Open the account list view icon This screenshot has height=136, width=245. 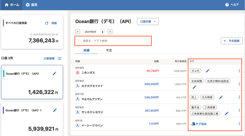60,58
